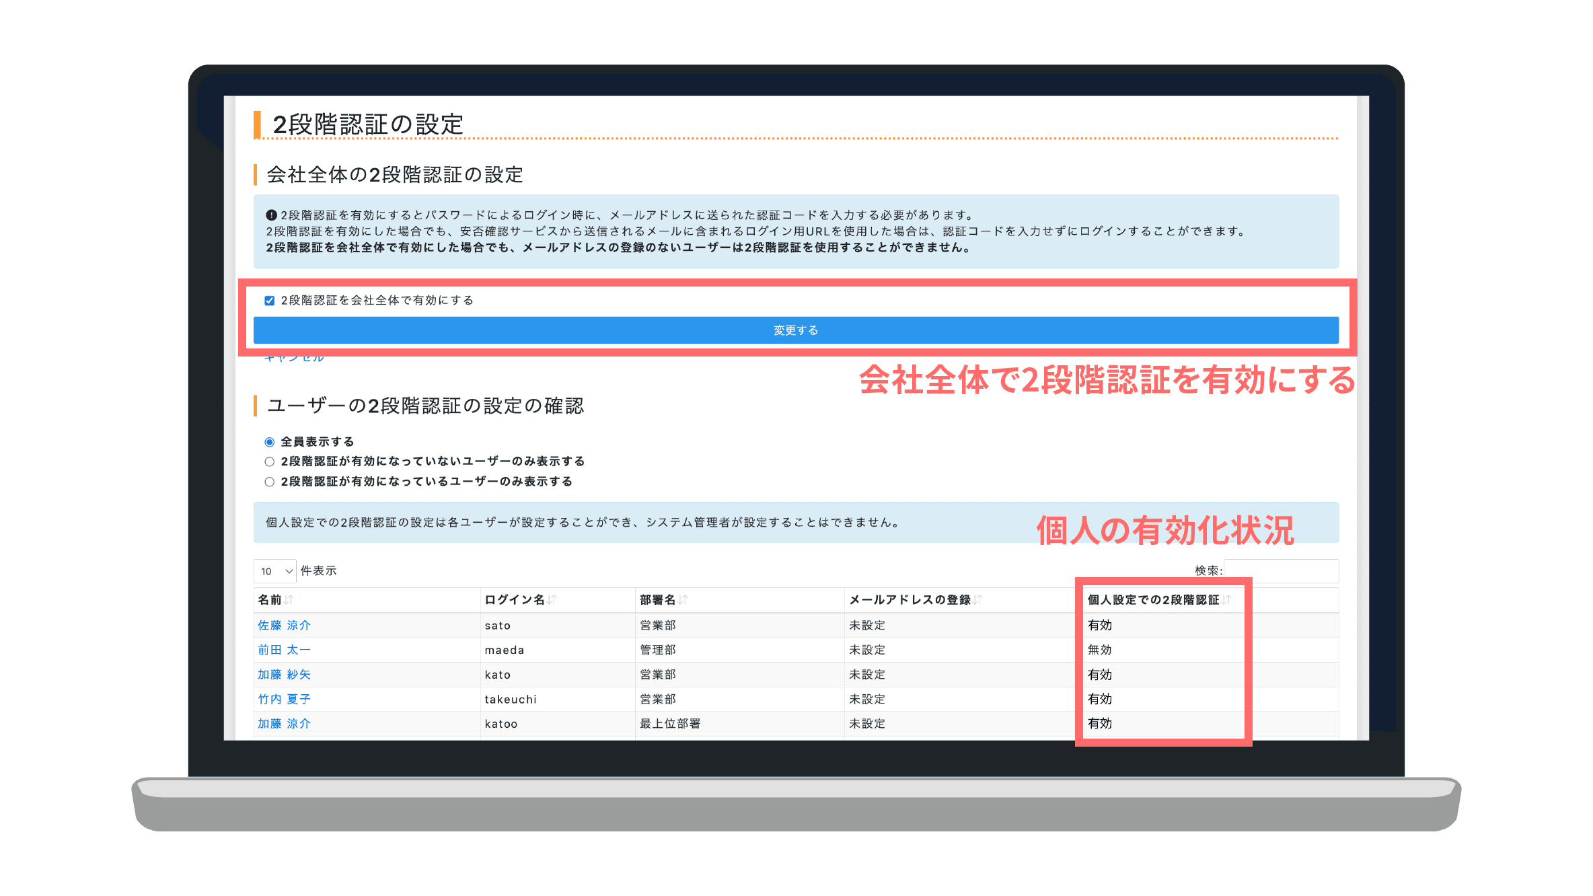Image resolution: width=1593 pixels, height=896 pixels.
Task: Click the キャンセル link
Action: (x=295, y=356)
